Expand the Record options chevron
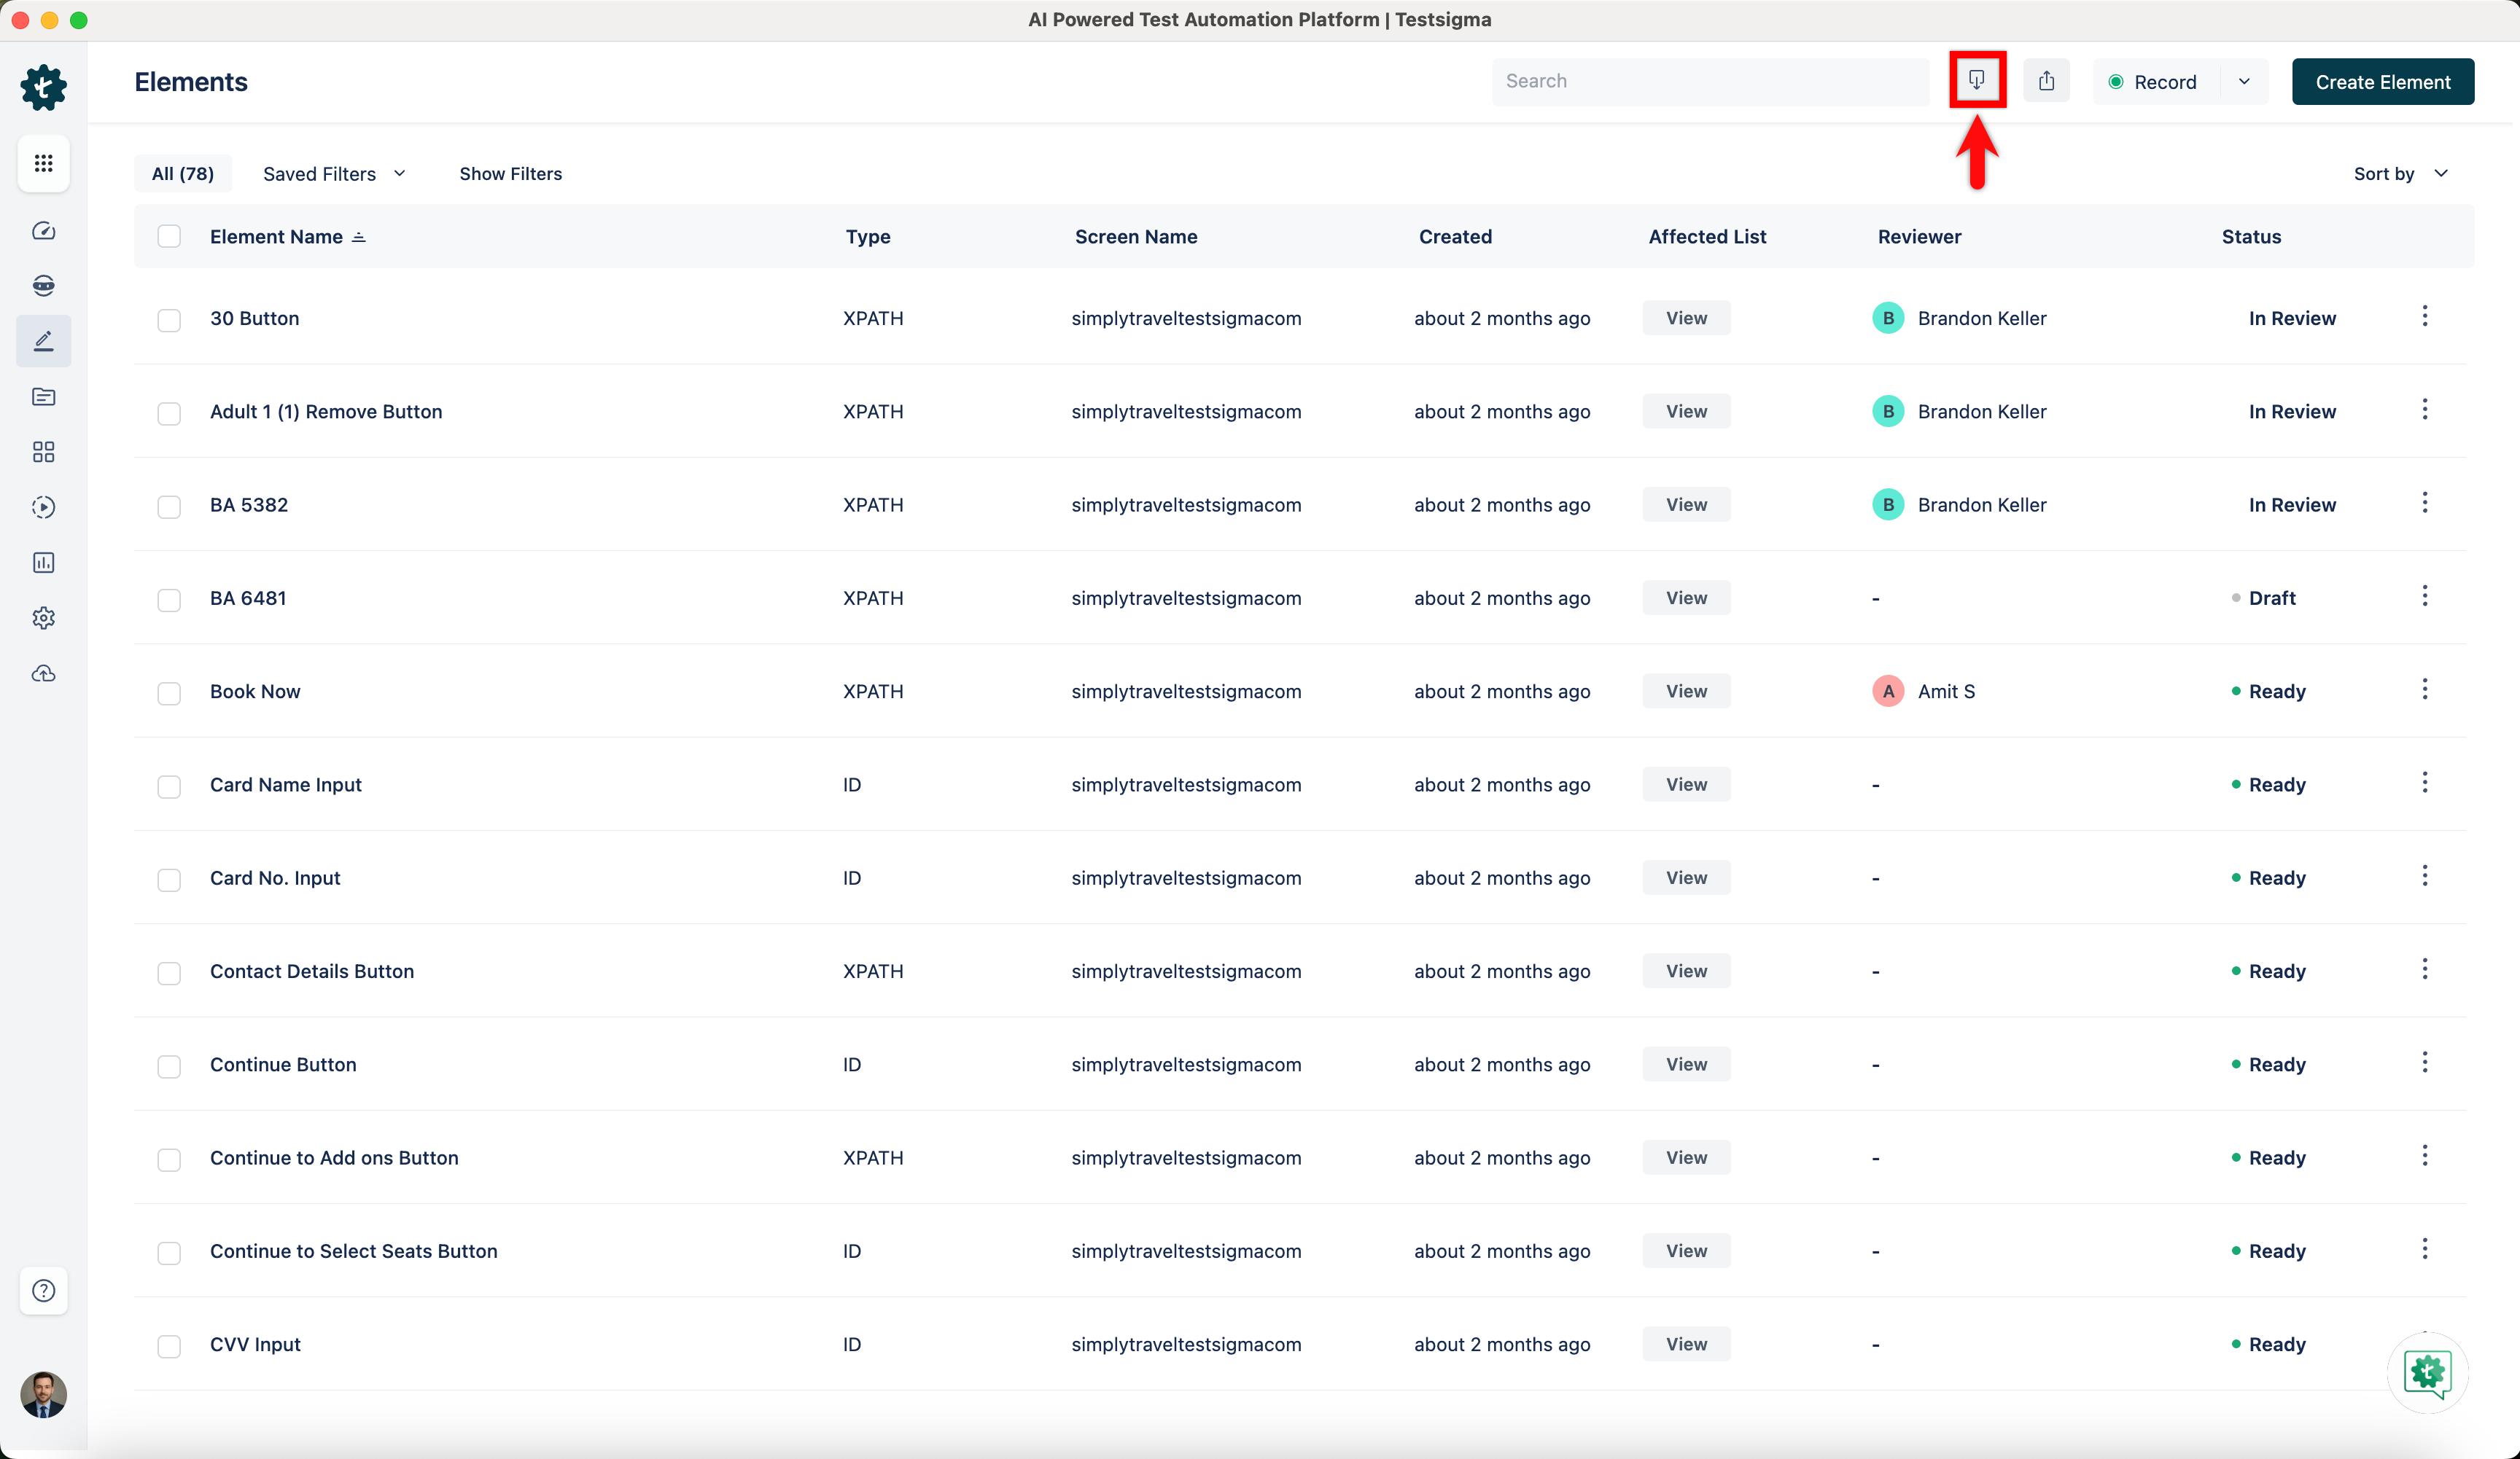The width and height of the screenshot is (2520, 1459). [x=2244, y=82]
